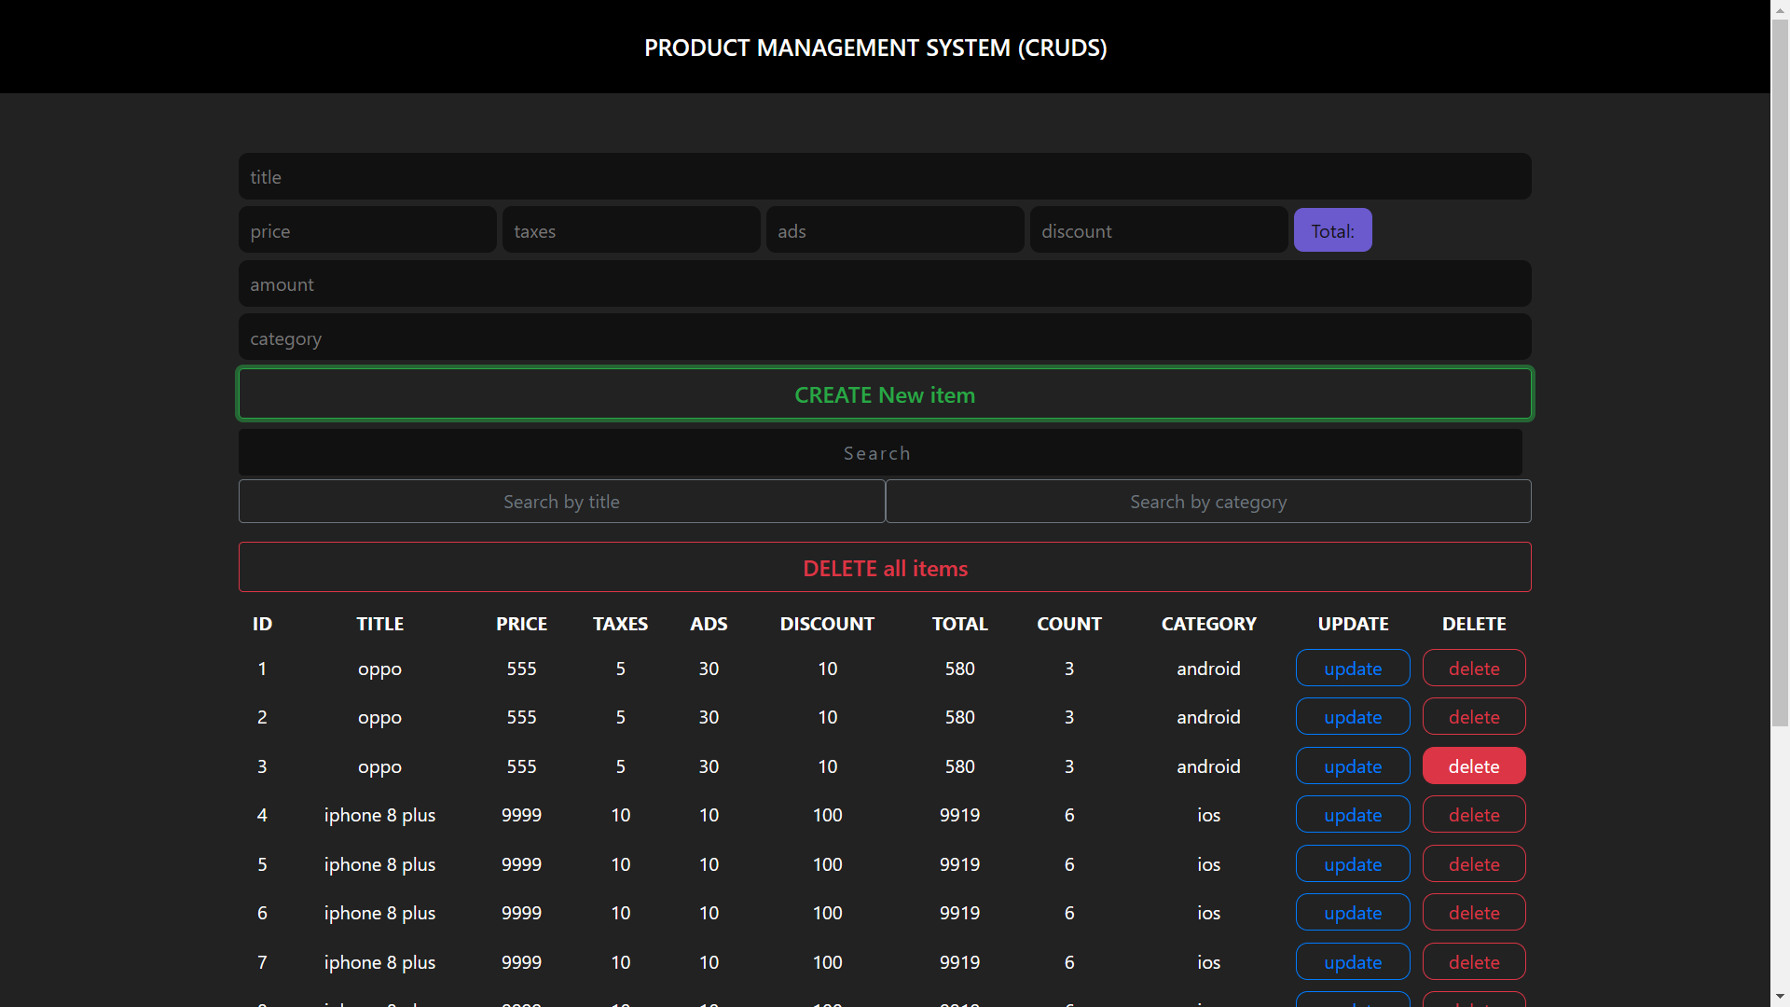Focus the price input field

(367, 230)
